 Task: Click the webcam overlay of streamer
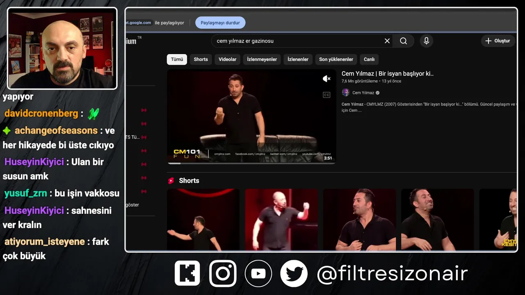point(62,48)
